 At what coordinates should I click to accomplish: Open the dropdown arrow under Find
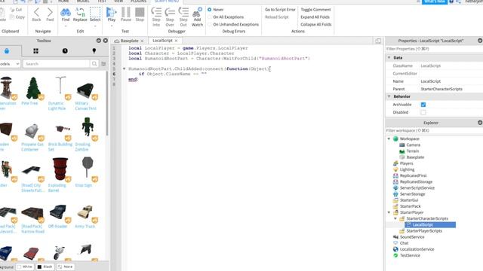pyautogui.click(x=66, y=26)
